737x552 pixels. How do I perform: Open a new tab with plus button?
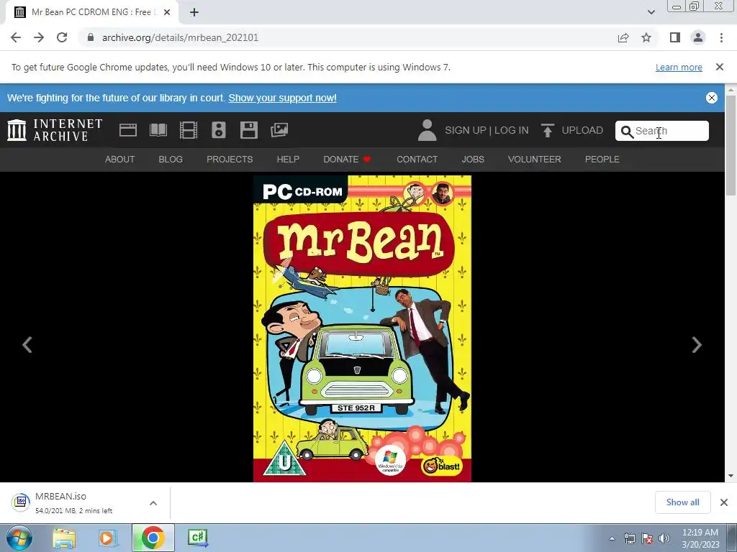[194, 12]
